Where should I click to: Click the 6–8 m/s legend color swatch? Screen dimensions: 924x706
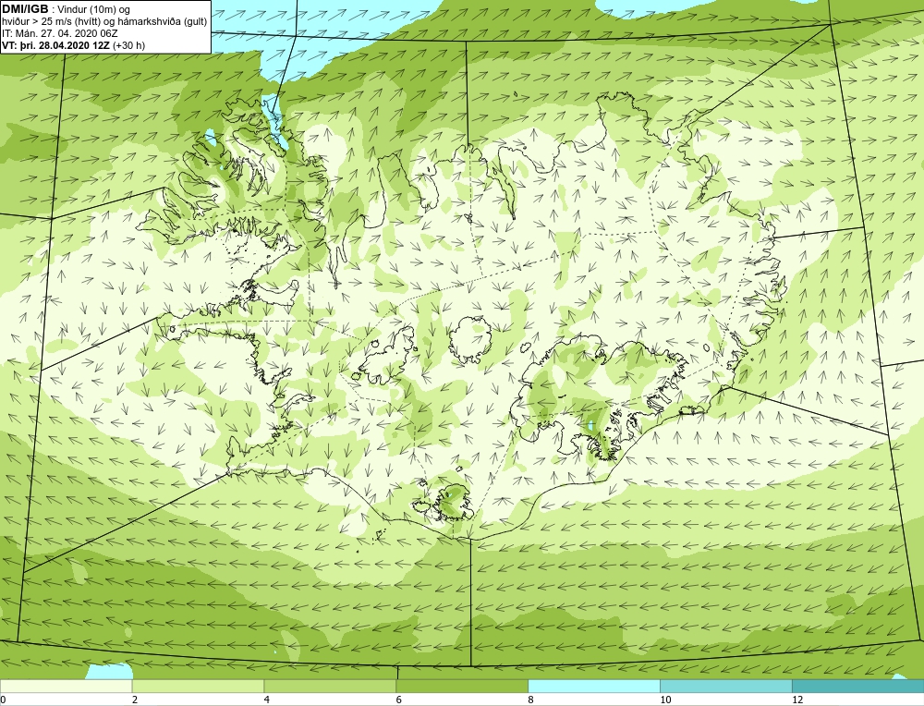(462, 686)
